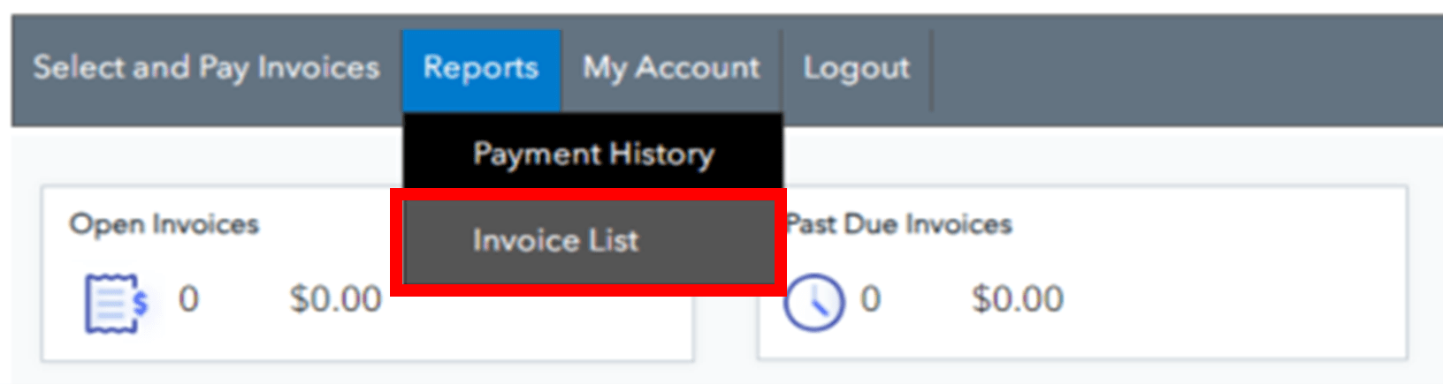Viewport: 1443px width, 384px height.
Task: Open the My Account tab
Action: [671, 68]
